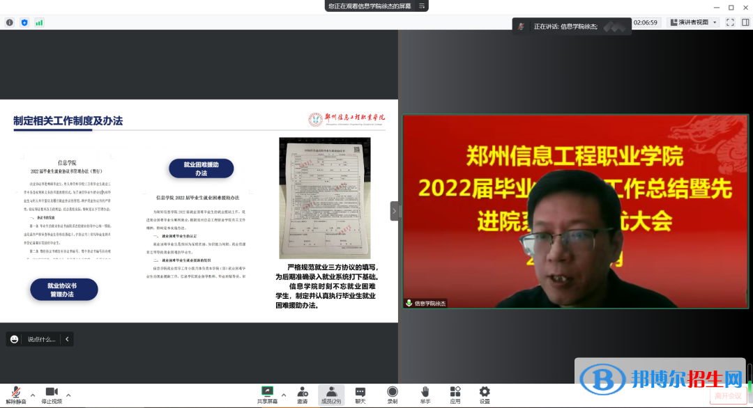The image size is (753, 408).
Task: Enter full screen mode
Action: (730, 22)
